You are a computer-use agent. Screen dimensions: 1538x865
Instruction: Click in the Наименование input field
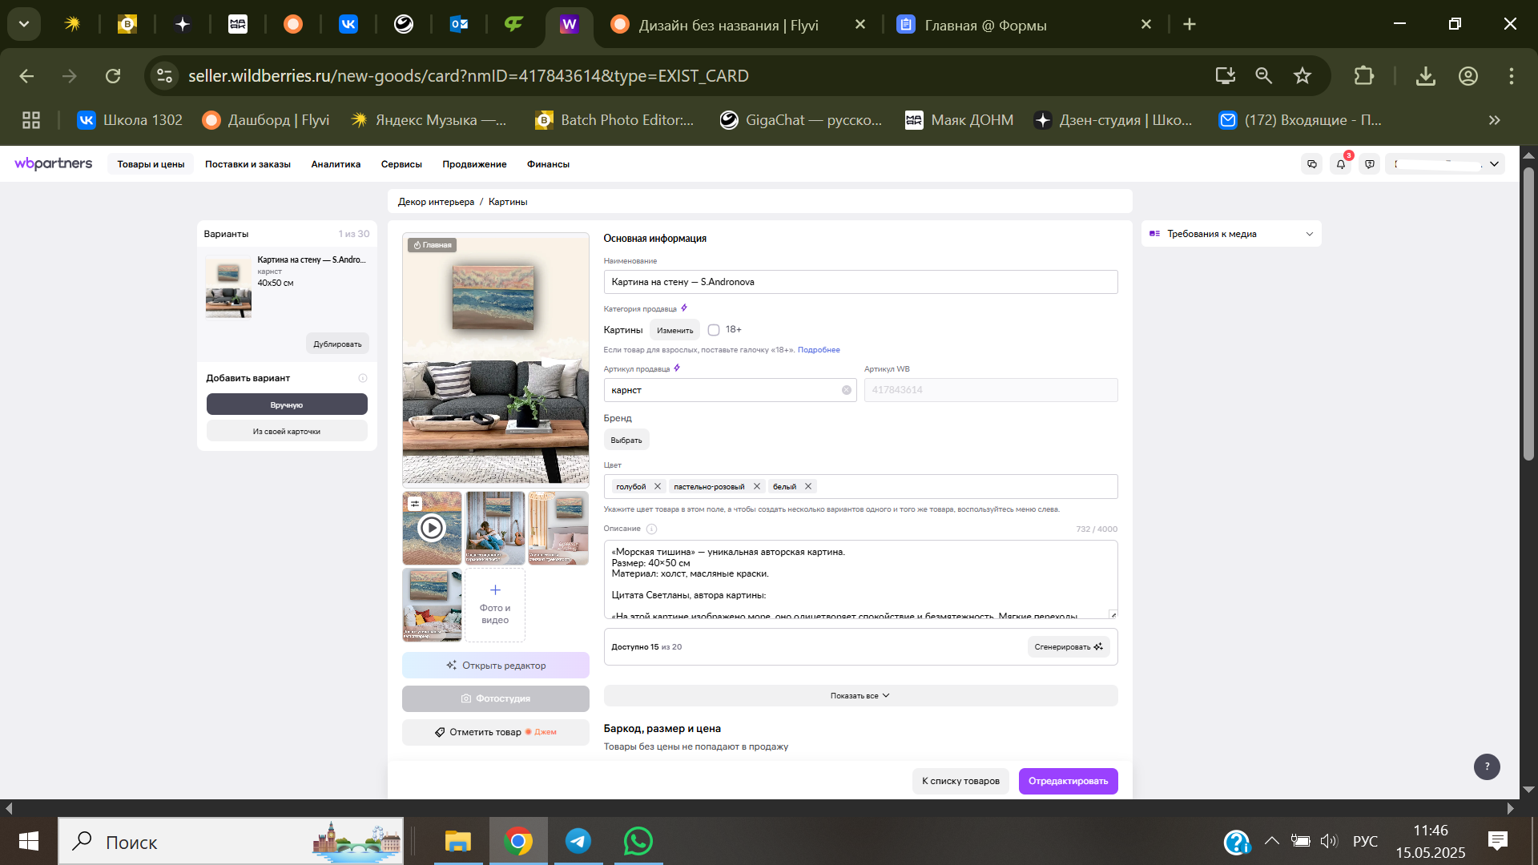coord(860,282)
